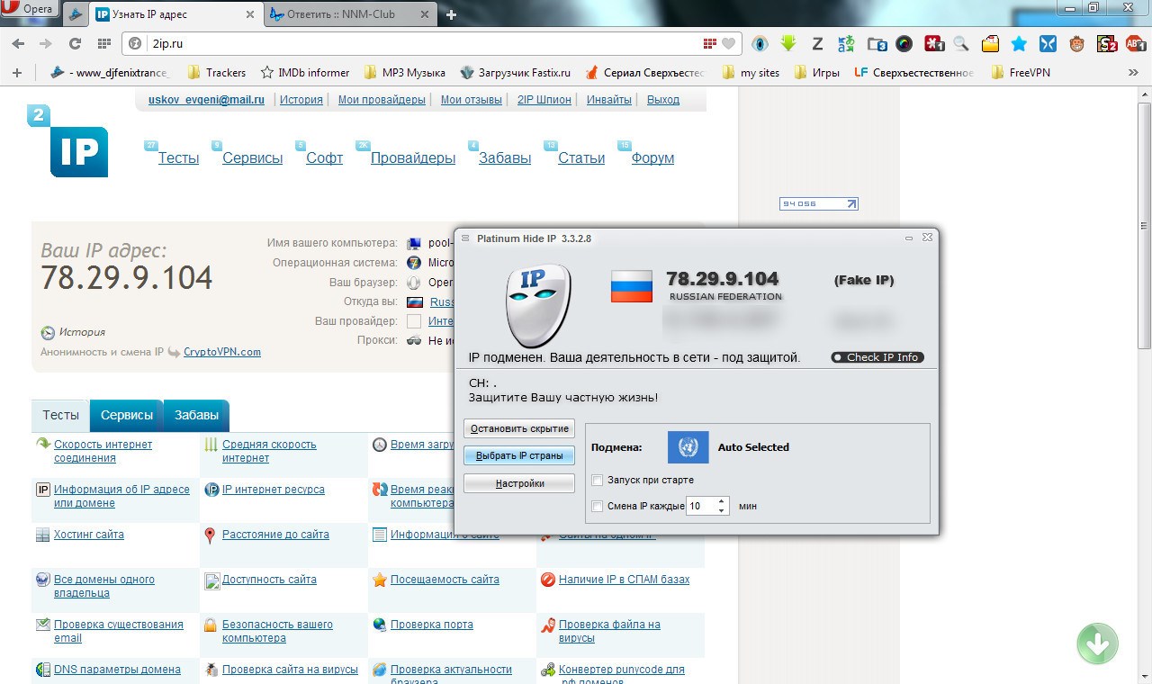Select the Сервисы tab on page
The height and width of the screenshot is (684, 1152).
127,416
